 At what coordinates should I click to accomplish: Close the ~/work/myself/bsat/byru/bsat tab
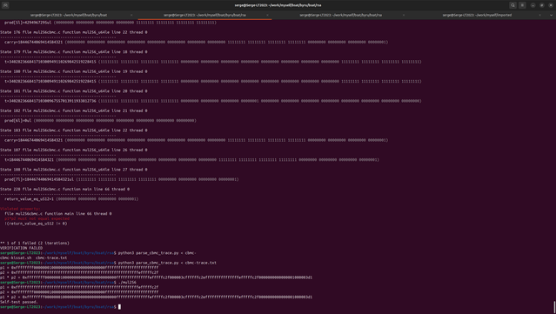(x=131, y=16)
